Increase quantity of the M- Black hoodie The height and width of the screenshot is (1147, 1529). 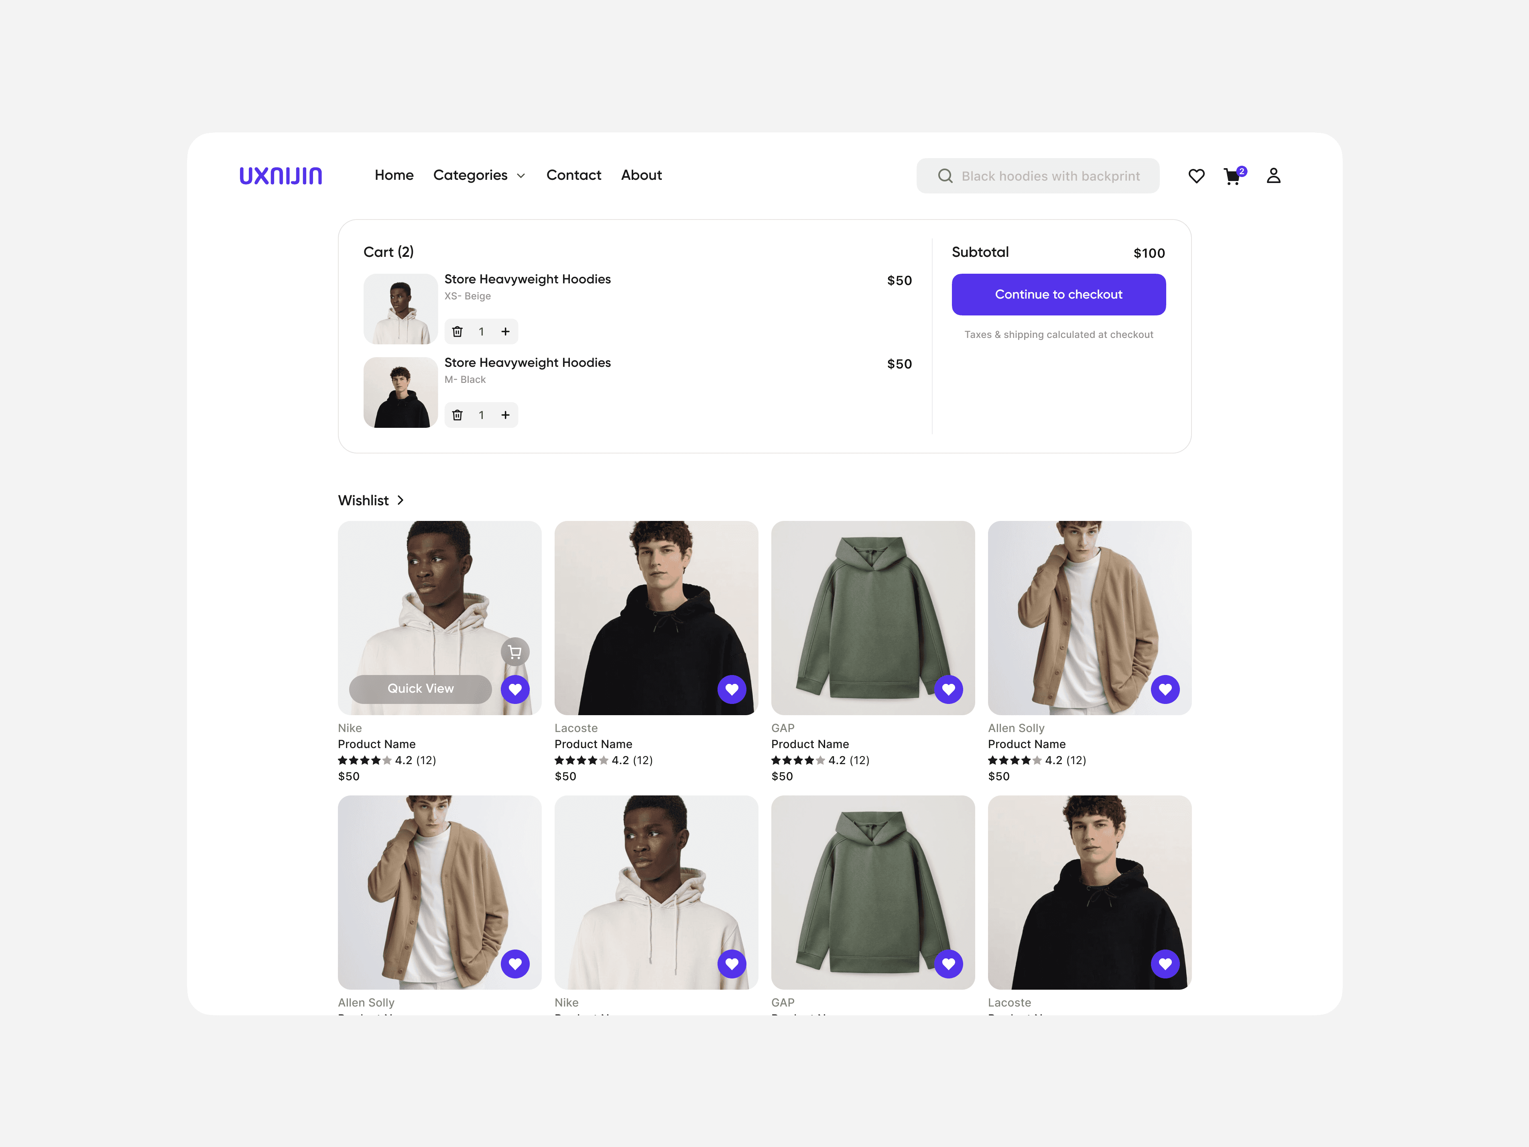point(505,415)
